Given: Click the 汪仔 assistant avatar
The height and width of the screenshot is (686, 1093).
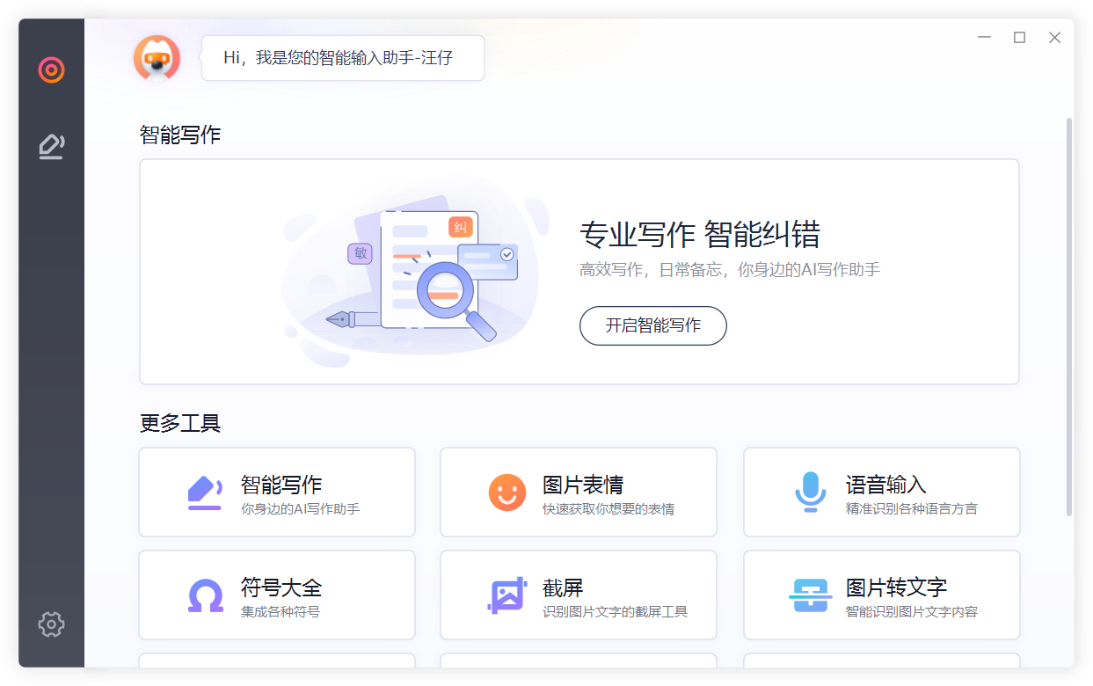Looking at the screenshot, I should (157, 58).
